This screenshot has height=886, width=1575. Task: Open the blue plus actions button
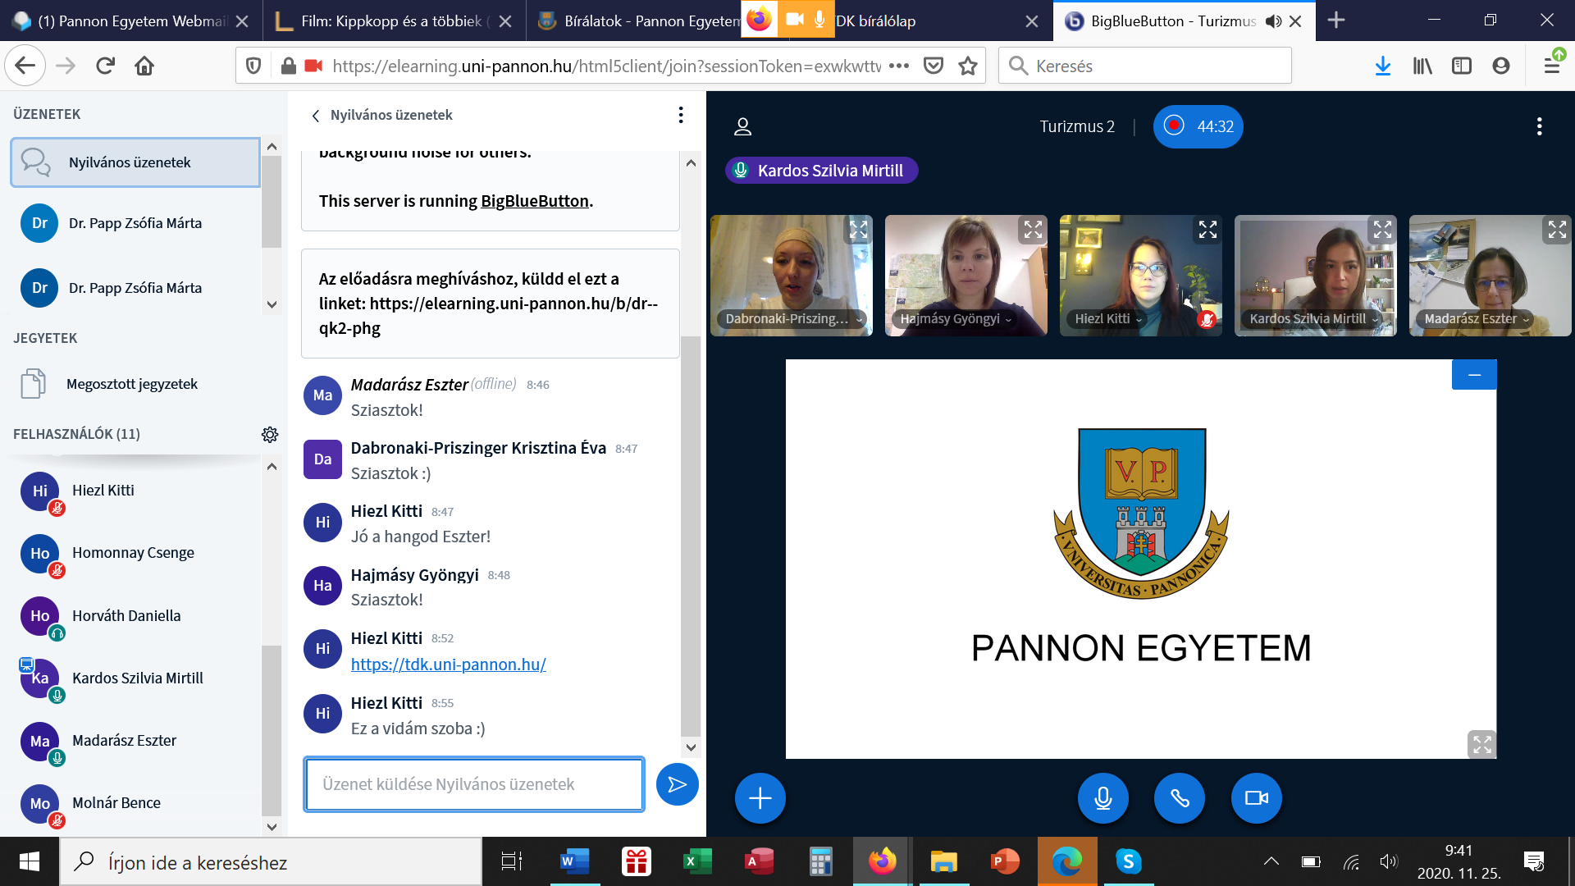(x=760, y=798)
